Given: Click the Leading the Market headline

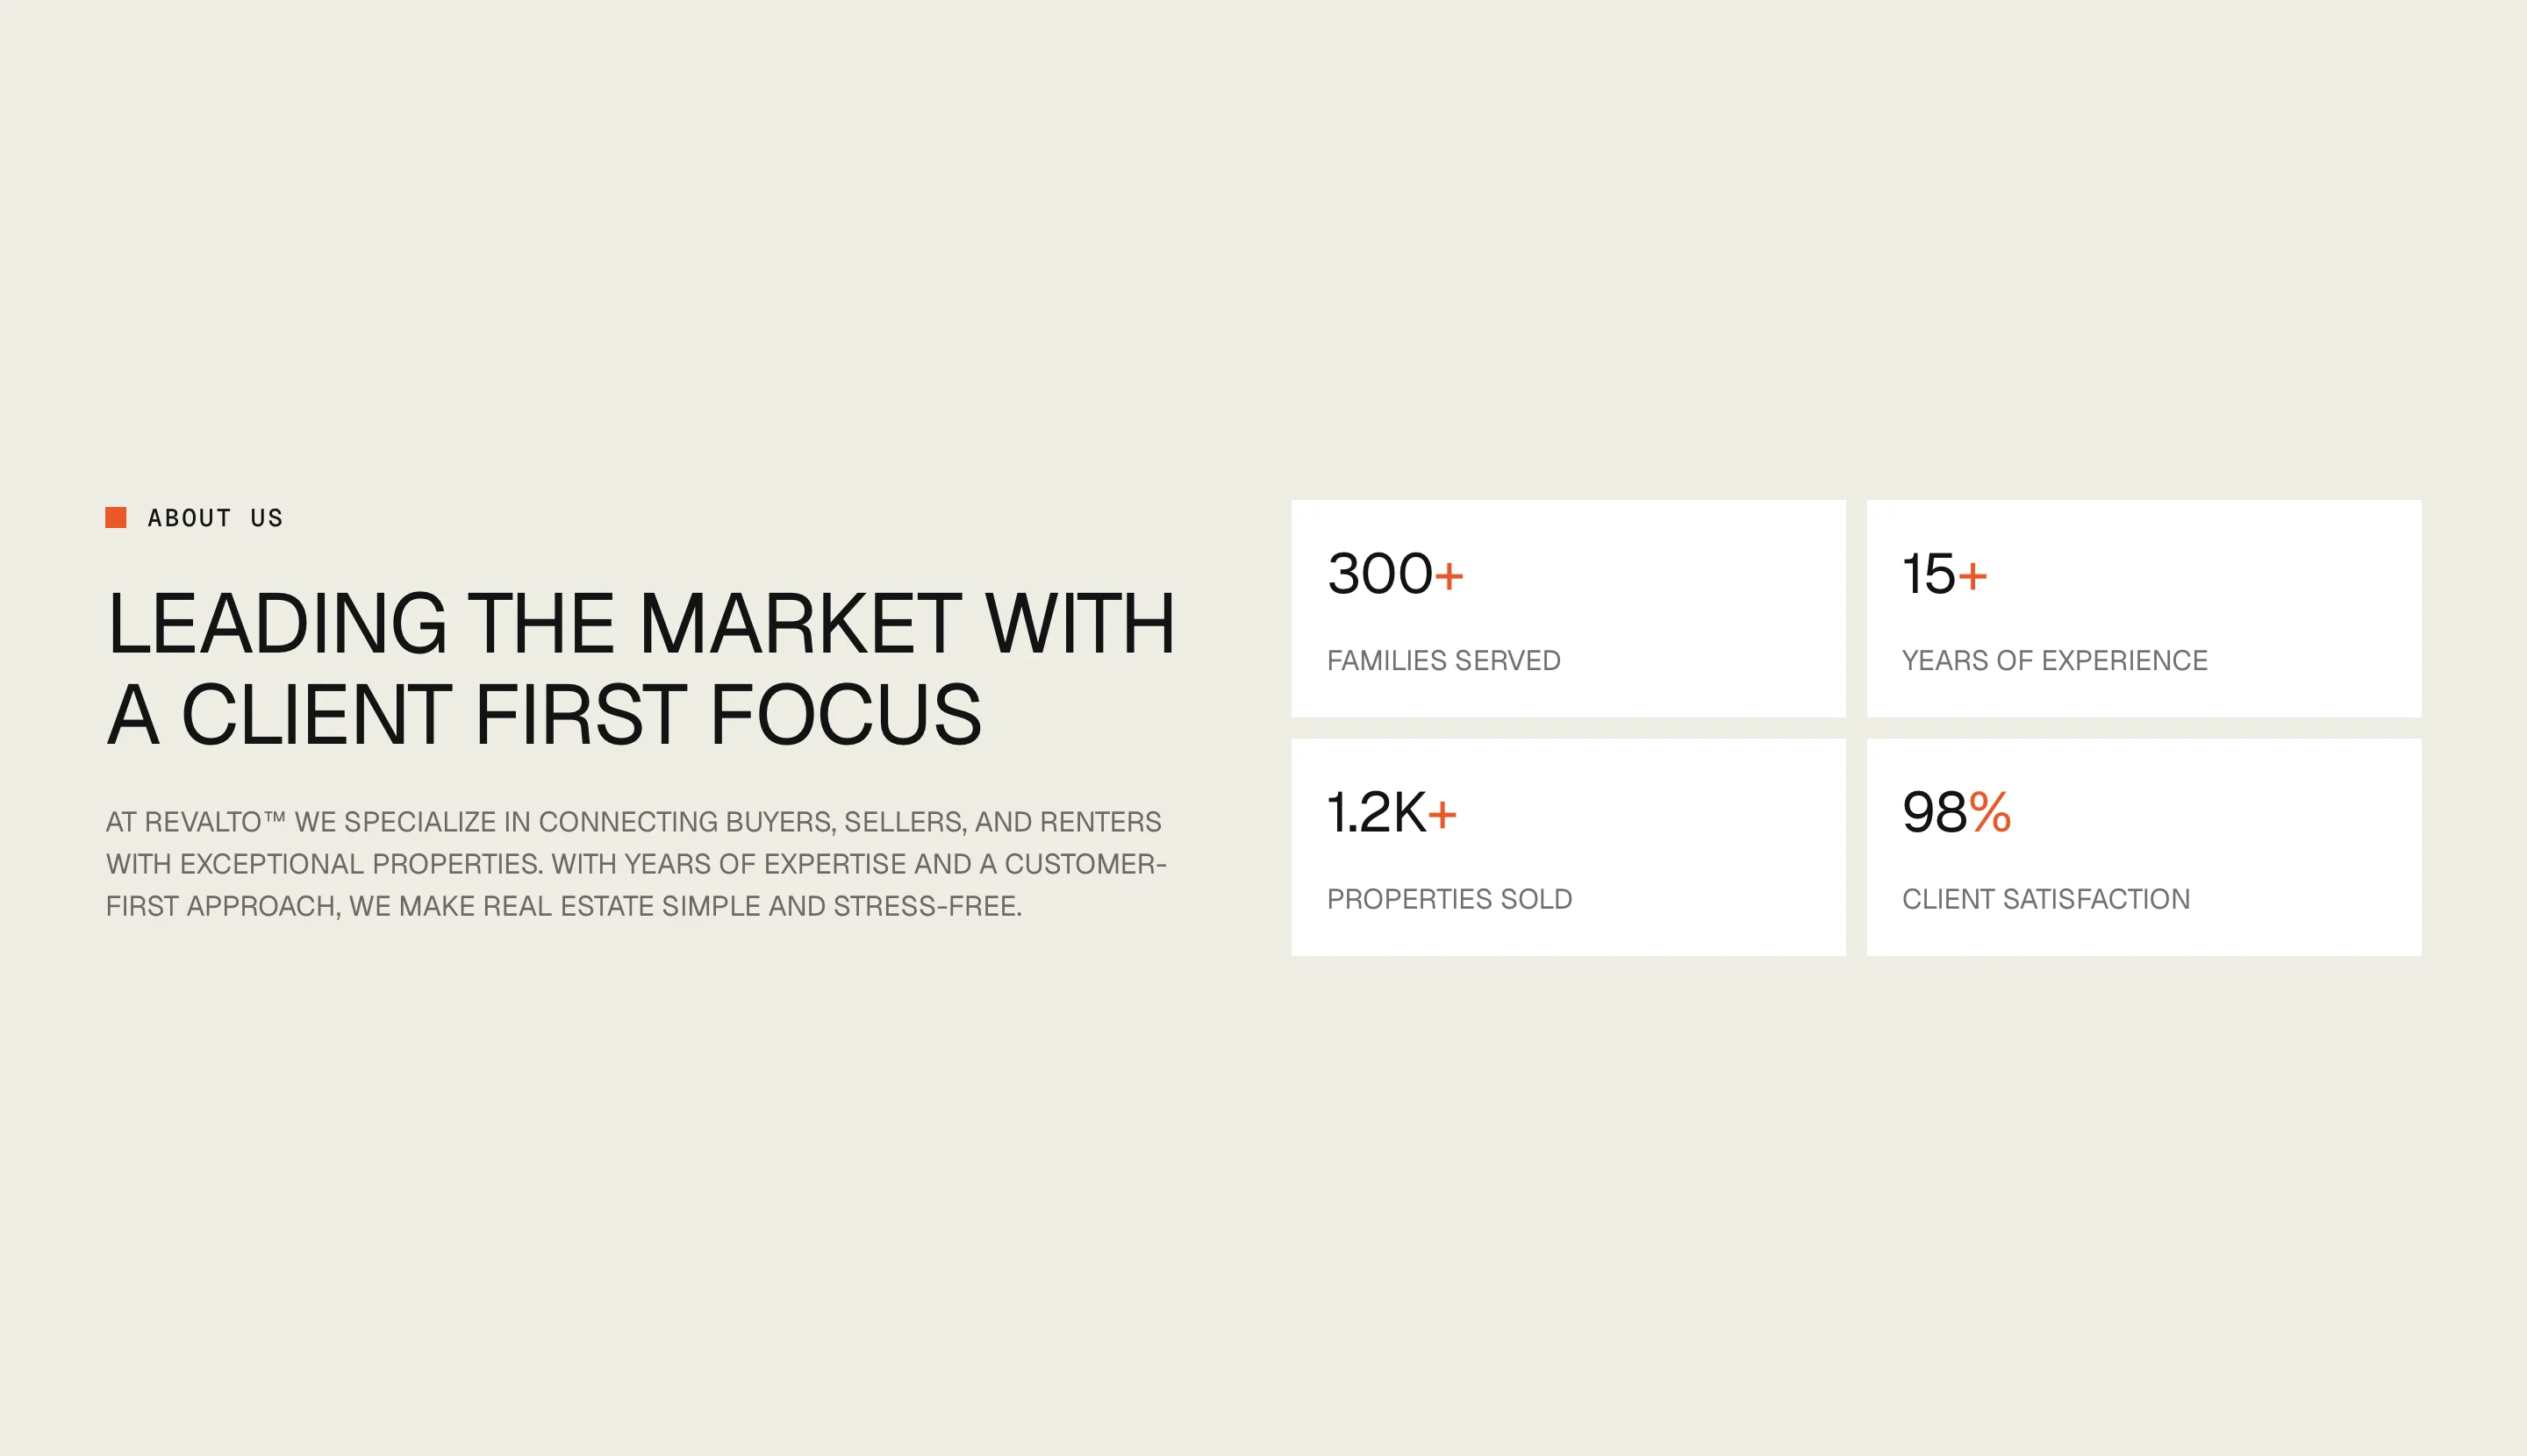Looking at the screenshot, I should pyautogui.click(x=641, y=668).
